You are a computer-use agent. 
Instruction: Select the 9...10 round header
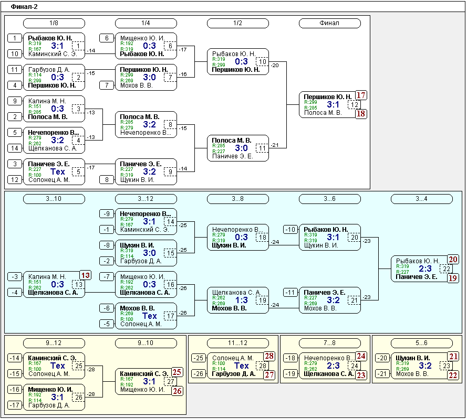[146, 343]
